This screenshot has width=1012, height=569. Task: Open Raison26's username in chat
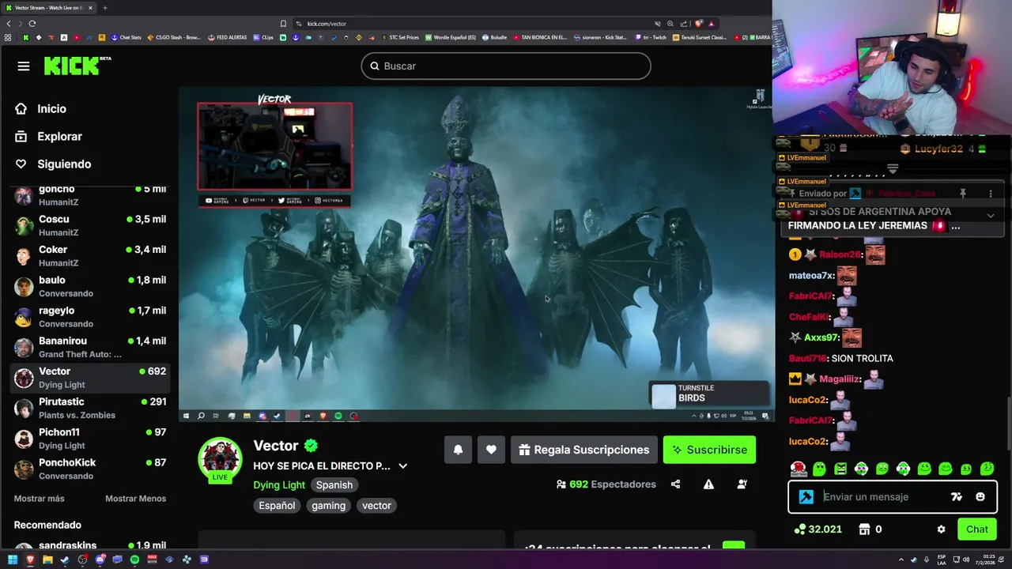[840, 254]
